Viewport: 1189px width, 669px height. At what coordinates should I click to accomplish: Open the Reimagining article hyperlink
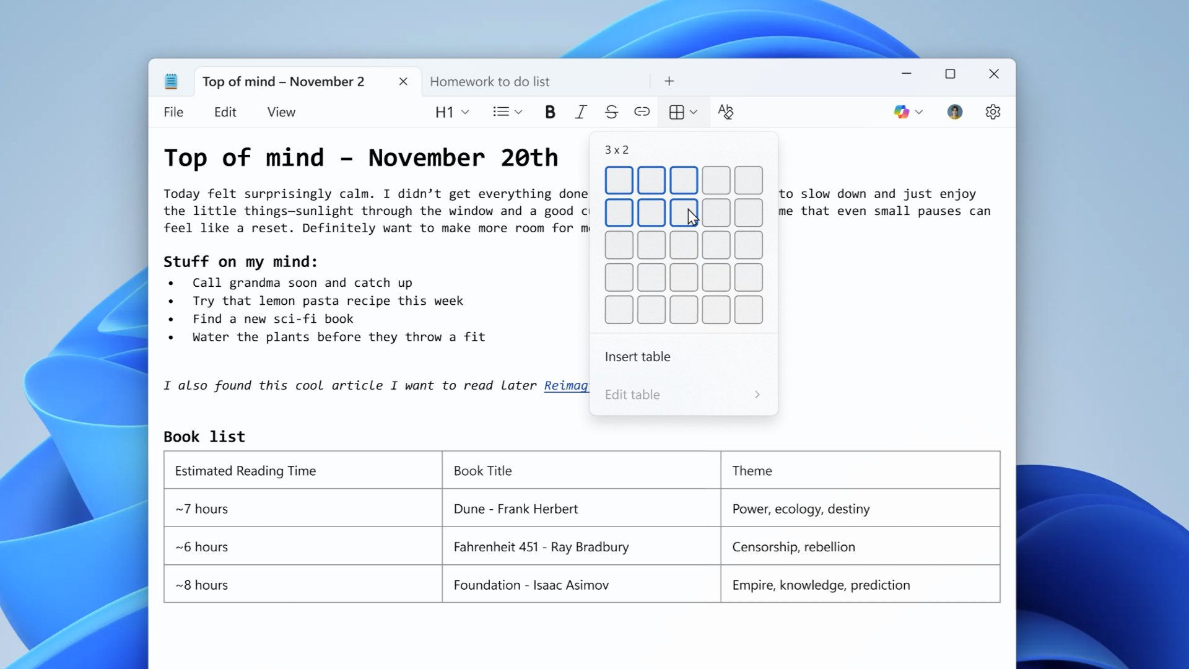pyautogui.click(x=567, y=385)
